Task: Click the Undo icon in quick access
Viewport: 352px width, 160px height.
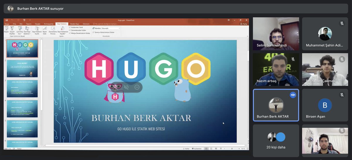Action: click(13, 20)
